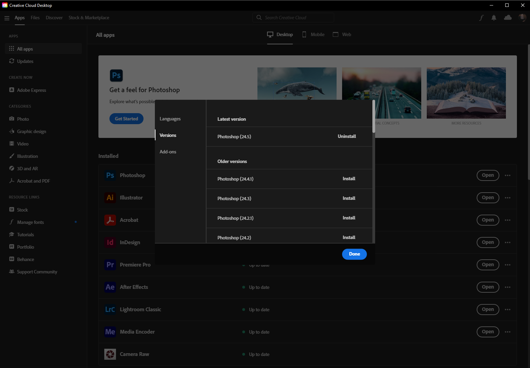
Task: Open more options for Premiere Pro
Action: (x=508, y=264)
